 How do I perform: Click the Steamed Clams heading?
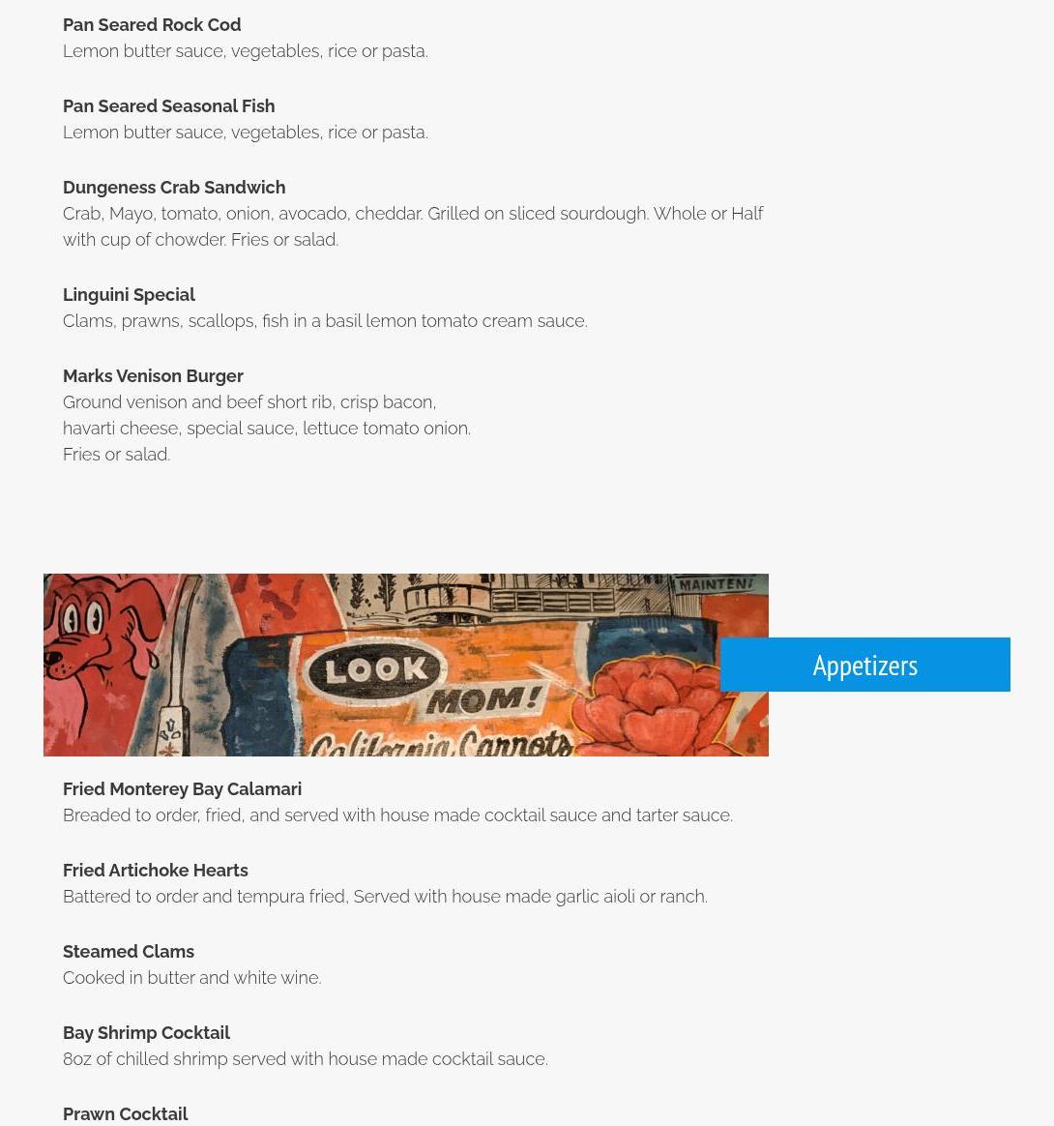[128, 952]
